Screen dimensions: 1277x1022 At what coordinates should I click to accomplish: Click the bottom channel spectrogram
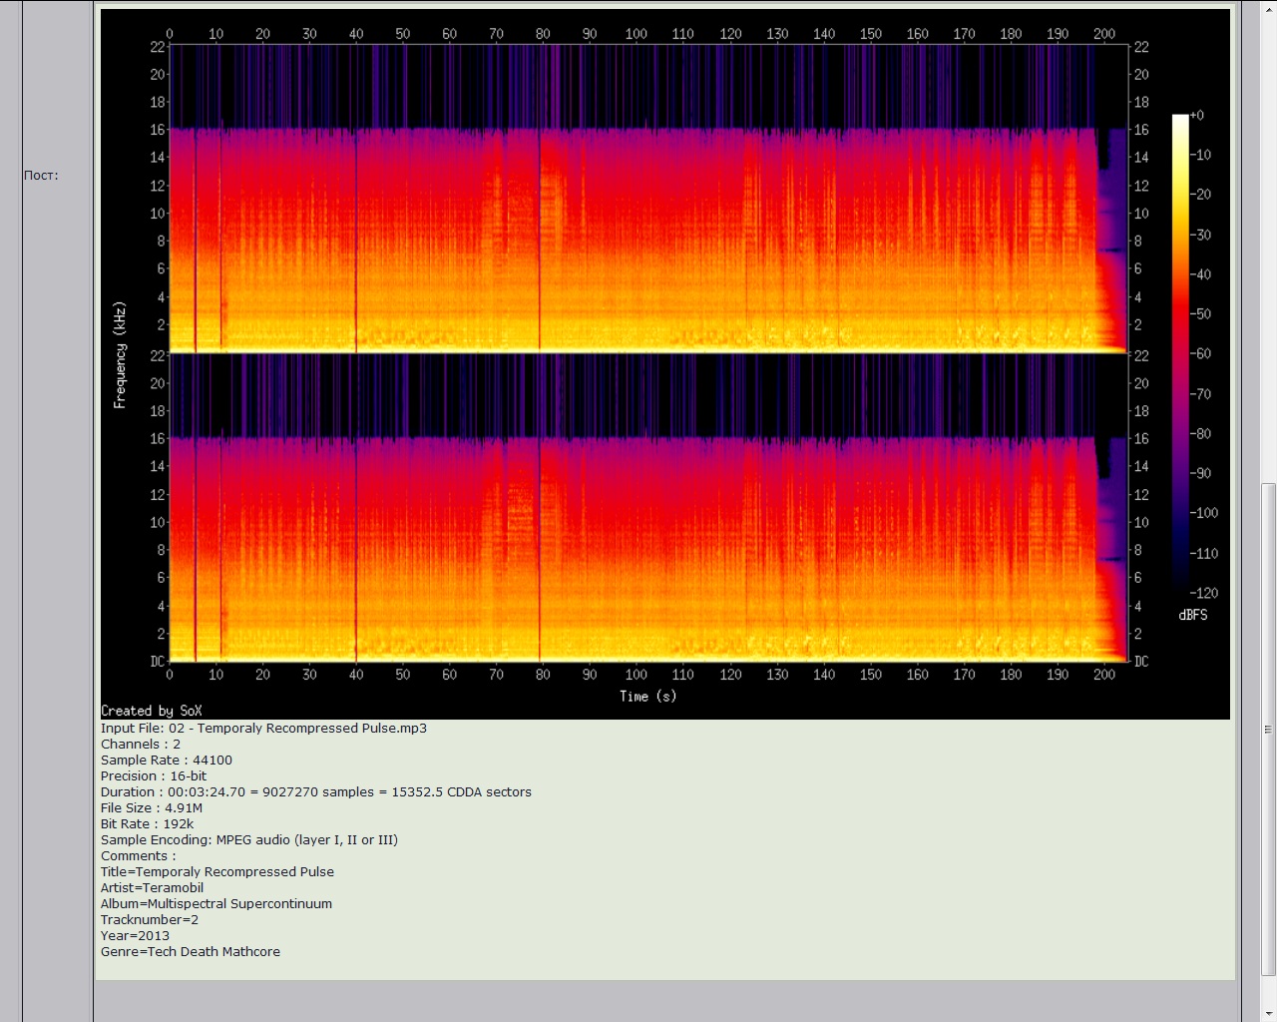coord(648,509)
